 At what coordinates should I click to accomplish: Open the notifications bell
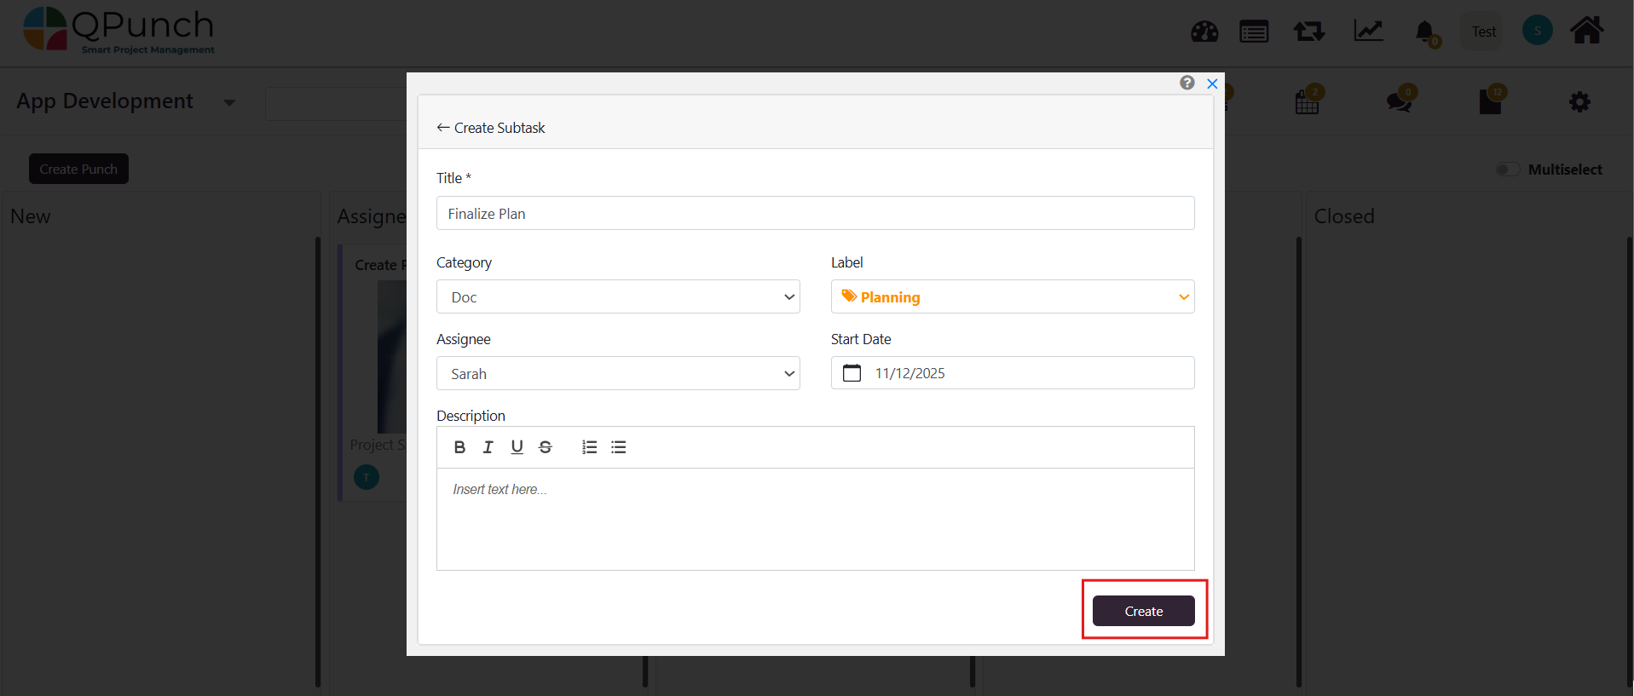(1424, 32)
